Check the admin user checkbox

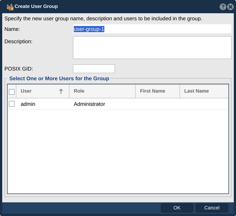[12, 104]
